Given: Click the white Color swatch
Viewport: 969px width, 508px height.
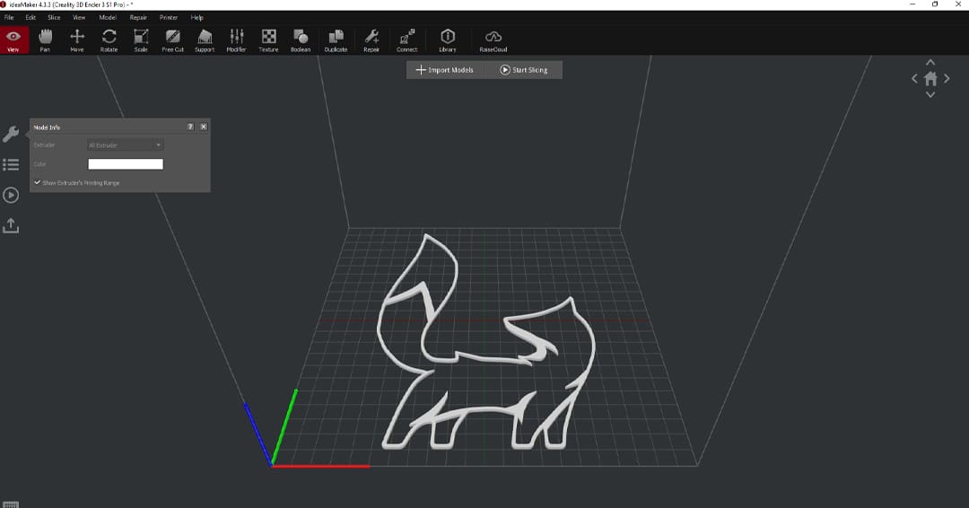Looking at the screenshot, I should (126, 163).
